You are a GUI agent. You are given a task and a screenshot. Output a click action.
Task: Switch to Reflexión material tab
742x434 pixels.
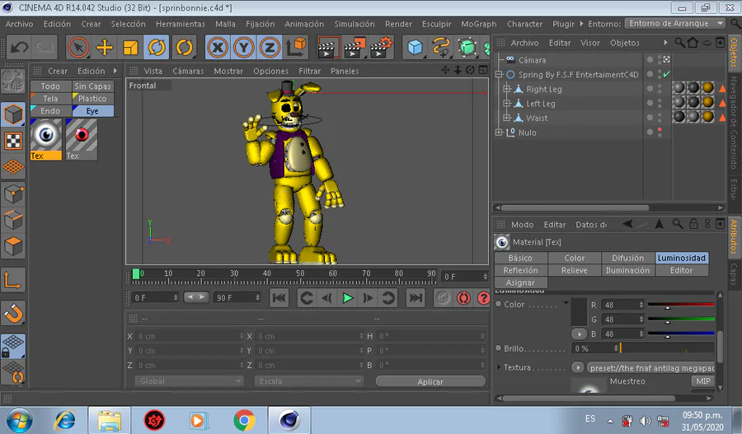pyautogui.click(x=520, y=270)
